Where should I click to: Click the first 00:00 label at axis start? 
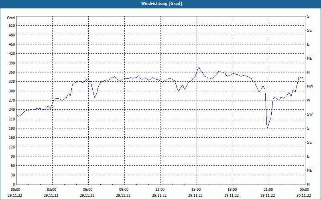pyautogui.click(x=16, y=190)
